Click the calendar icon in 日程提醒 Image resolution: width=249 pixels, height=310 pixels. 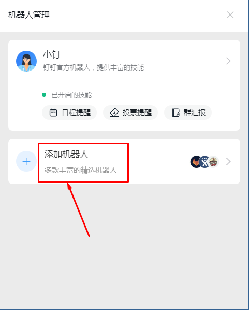(x=53, y=112)
